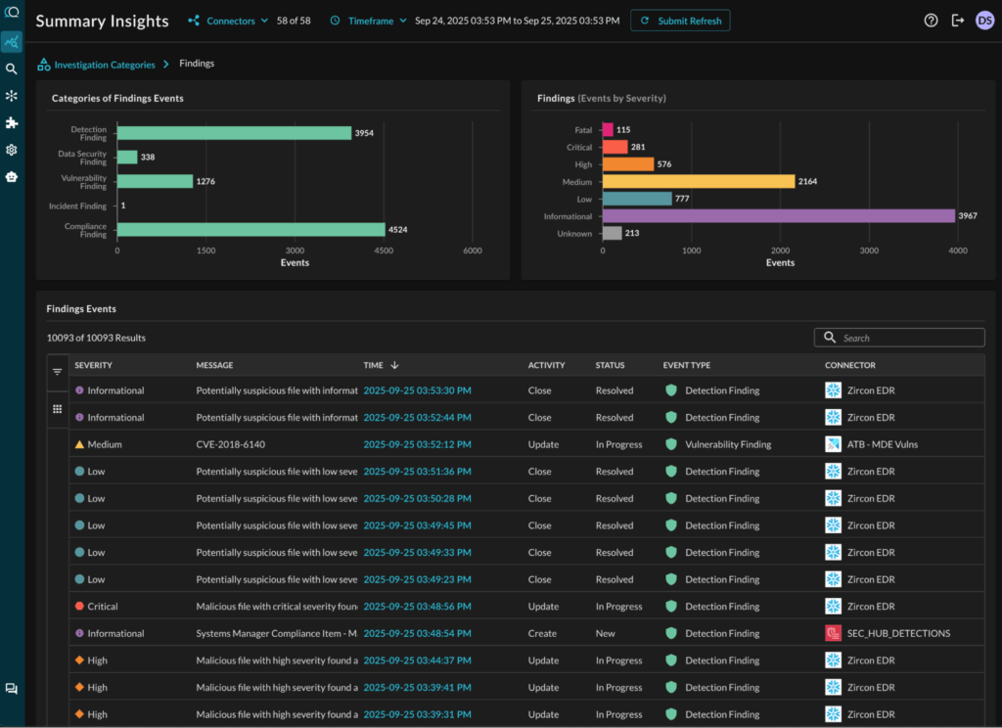
Task: Click the Submit Refresh button
Action: [680, 21]
